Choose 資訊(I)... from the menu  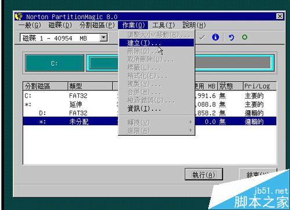(157, 108)
